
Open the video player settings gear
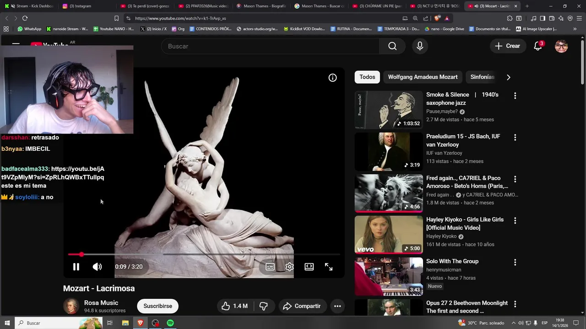click(289, 267)
